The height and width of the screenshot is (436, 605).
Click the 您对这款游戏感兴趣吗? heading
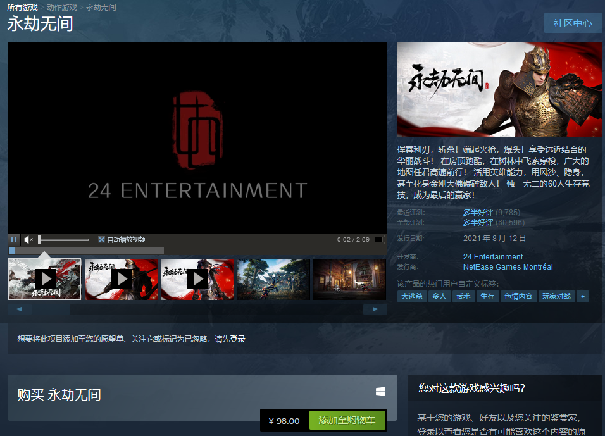point(472,388)
